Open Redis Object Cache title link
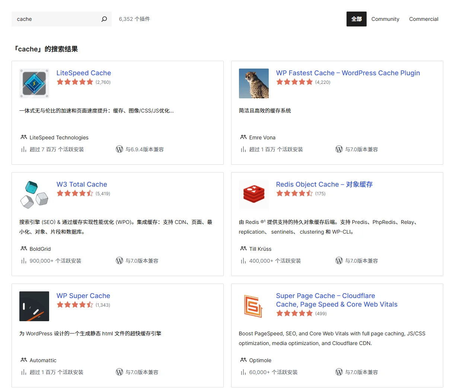The width and height of the screenshot is (450, 389). (324, 184)
